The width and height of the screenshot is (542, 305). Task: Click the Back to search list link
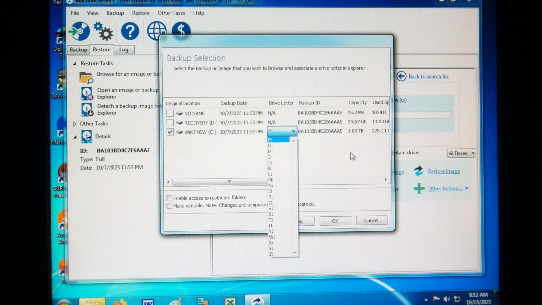429,77
